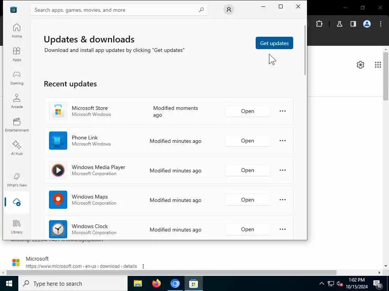Open the Windows Clock app
The image size is (389, 291).
(x=247, y=229)
